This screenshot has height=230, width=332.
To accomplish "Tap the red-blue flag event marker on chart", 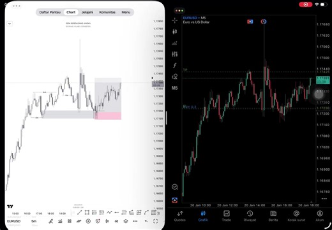I will point(250,22).
